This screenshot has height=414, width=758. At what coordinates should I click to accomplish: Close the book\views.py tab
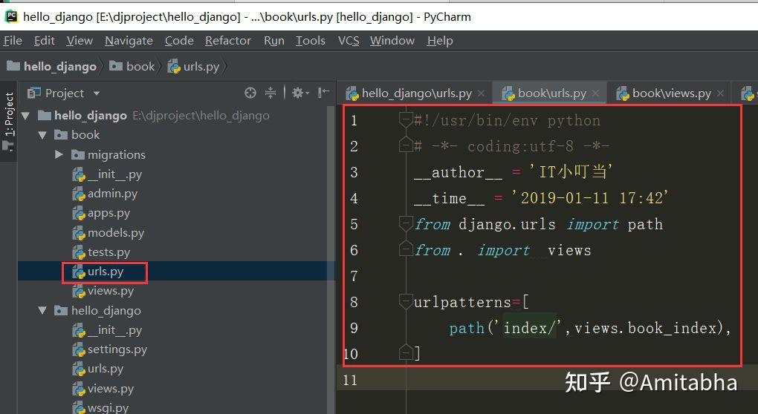click(x=720, y=93)
